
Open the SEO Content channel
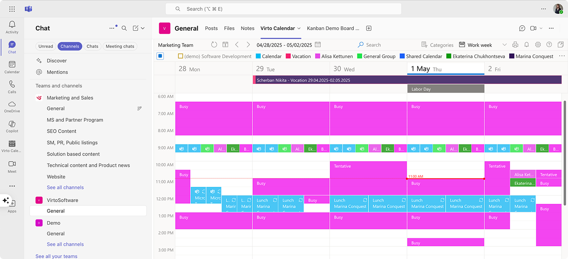tap(62, 131)
